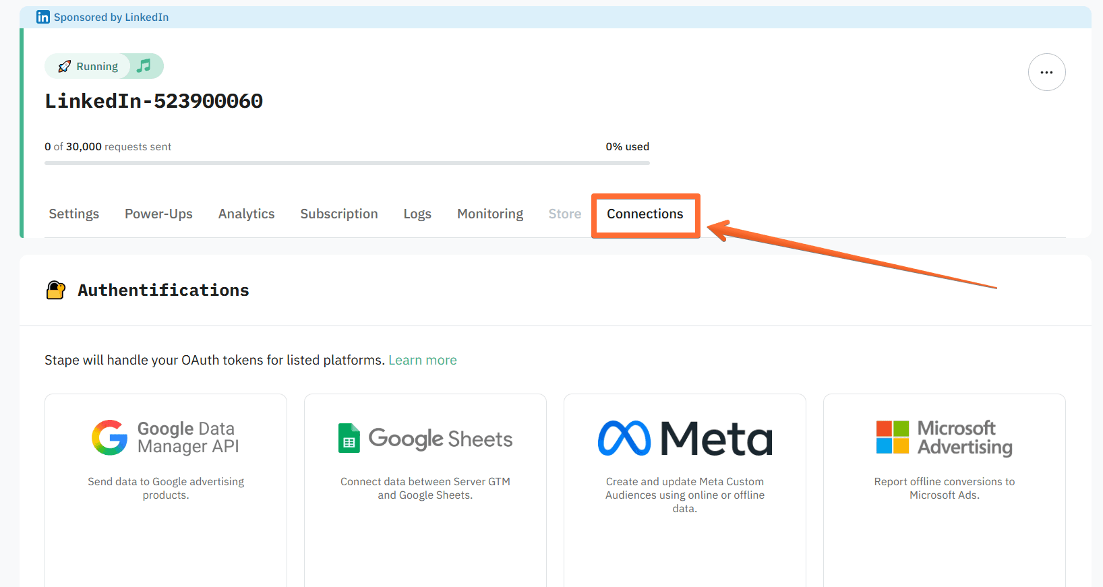The width and height of the screenshot is (1103, 587).
Task: Click the '0 of 30,000 requests sent' text
Action: 108,146
